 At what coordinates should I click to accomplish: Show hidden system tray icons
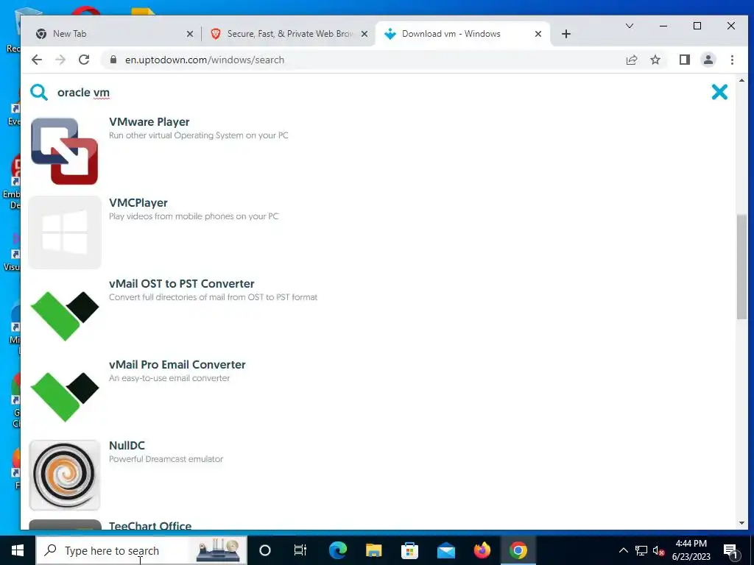[x=623, y=550]
